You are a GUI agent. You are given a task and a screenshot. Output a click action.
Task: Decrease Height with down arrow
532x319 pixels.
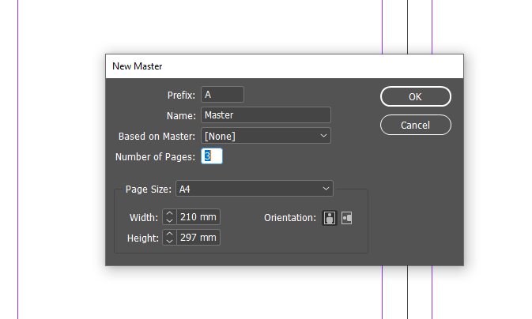click(x=169, y=242)
